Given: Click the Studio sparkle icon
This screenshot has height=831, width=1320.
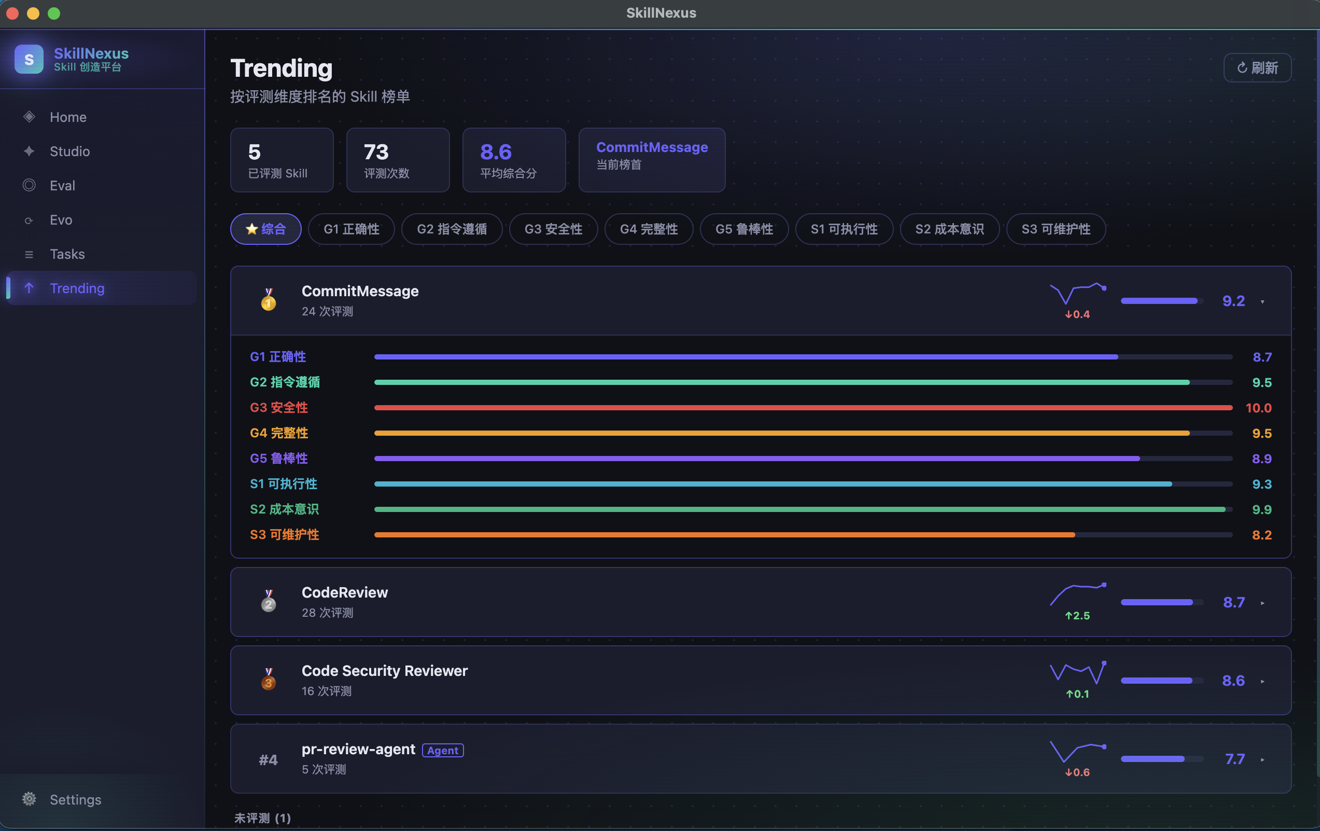Looking at the screenshot, I should (29, 151).
